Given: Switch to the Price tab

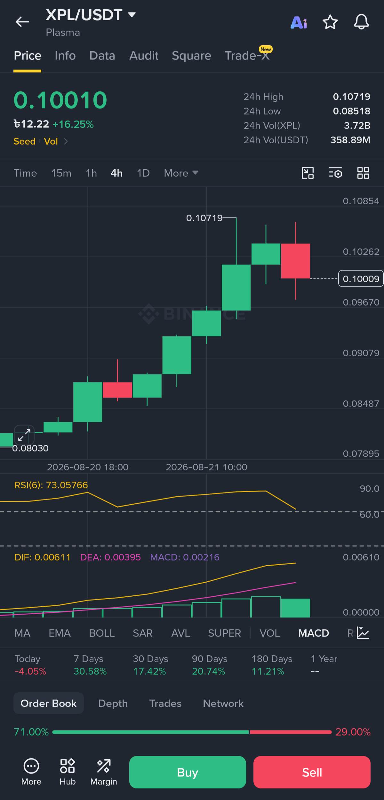Looking at the screenshot, I should [28, 56].
